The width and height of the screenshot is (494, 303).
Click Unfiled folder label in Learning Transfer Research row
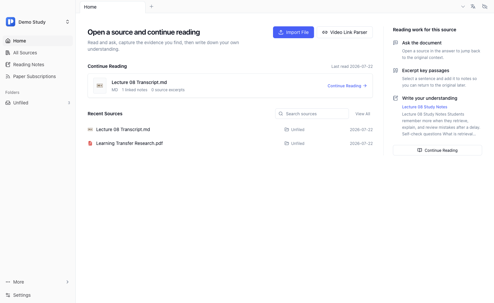[x=294, y=143]
